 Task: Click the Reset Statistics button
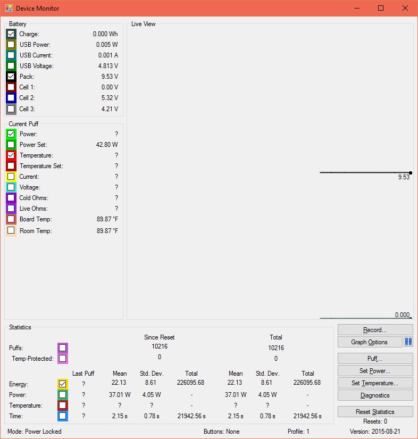coord(375,412)
